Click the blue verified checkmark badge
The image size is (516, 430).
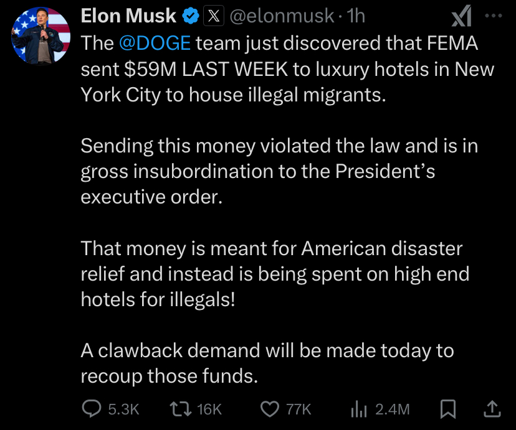[191, 16]
